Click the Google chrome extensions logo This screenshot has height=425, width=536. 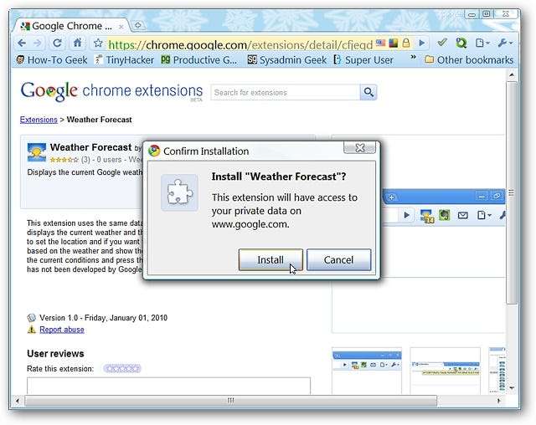[111, 91]
